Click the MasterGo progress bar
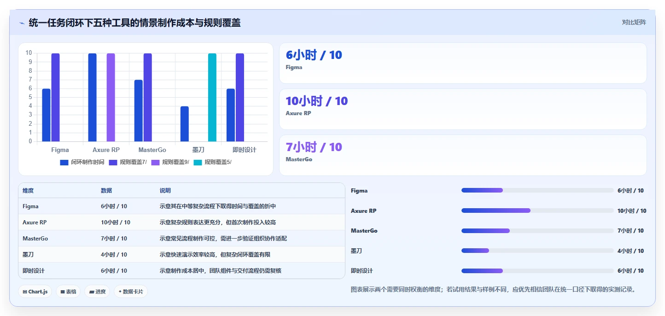Viewport: 665px width, 316px height. (537, 230)
